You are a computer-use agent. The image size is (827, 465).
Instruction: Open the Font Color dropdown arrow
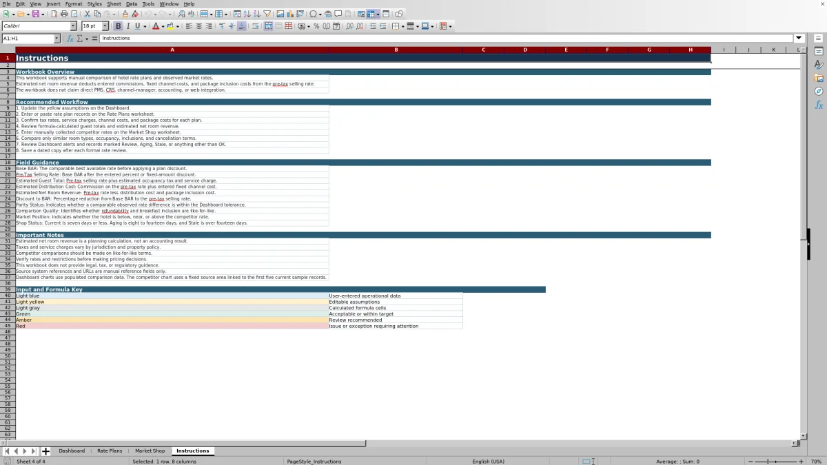pos(163,26)
